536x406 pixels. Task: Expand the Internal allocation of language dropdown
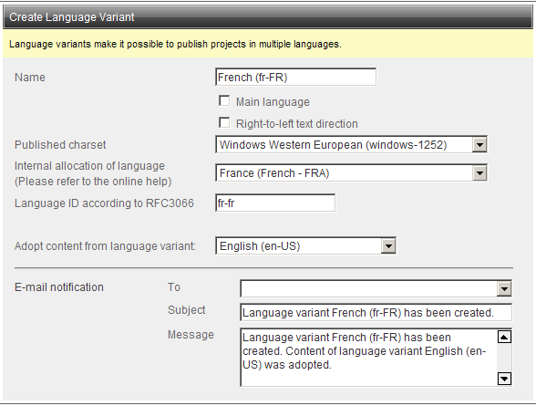[x=479, y=173]
